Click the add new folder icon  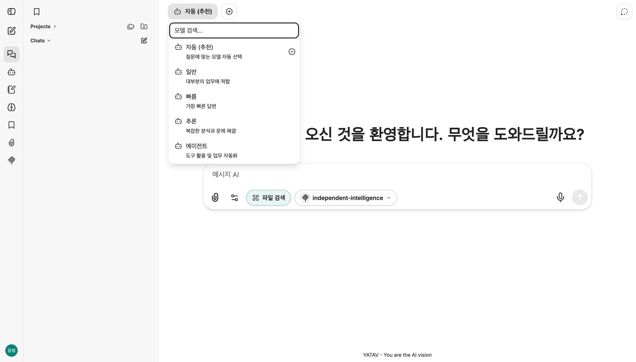click(144, 26)
